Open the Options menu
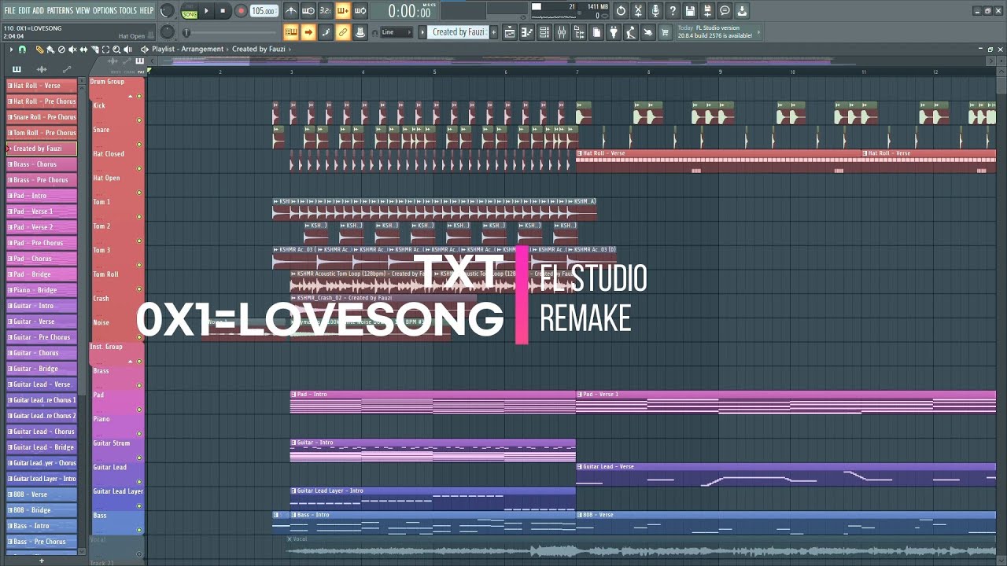 (x=105, y=10)
